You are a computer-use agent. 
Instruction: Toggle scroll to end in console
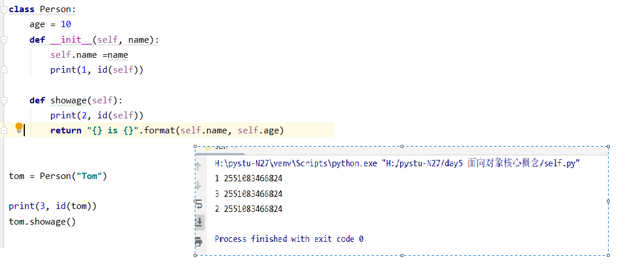tap(199, 222)
